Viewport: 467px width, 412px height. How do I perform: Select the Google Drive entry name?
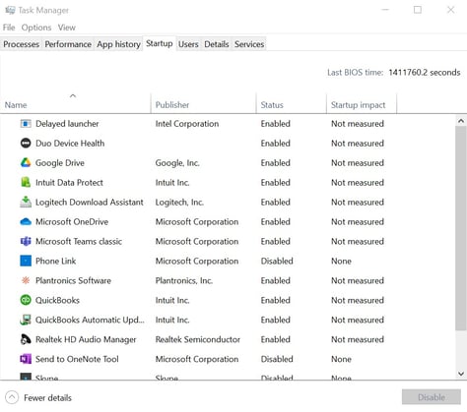(60, 163)
